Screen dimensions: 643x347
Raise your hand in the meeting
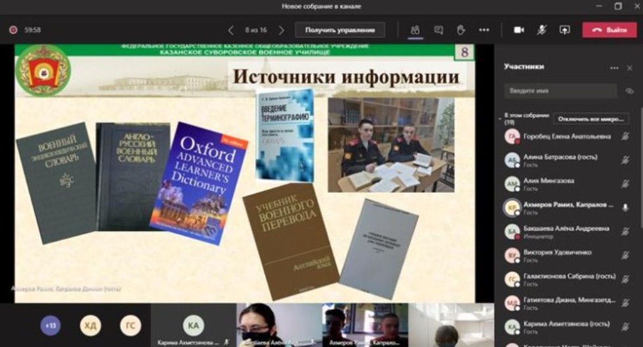[461, 30]
